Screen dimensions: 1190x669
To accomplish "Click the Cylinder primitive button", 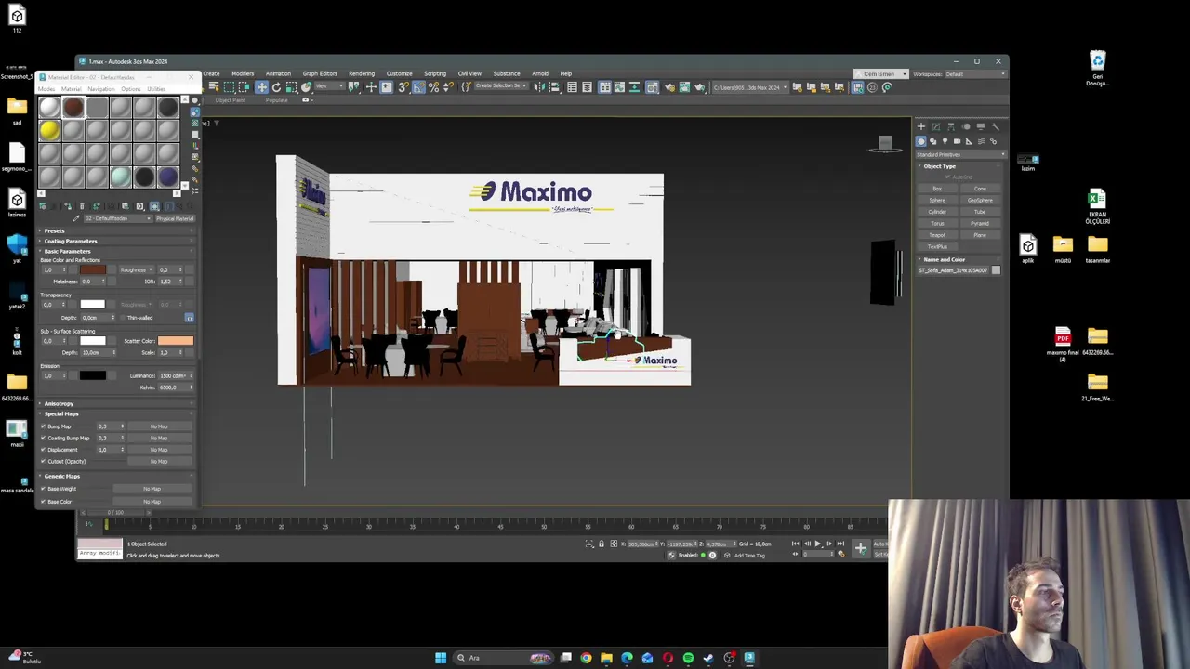I will click(937, 212).
